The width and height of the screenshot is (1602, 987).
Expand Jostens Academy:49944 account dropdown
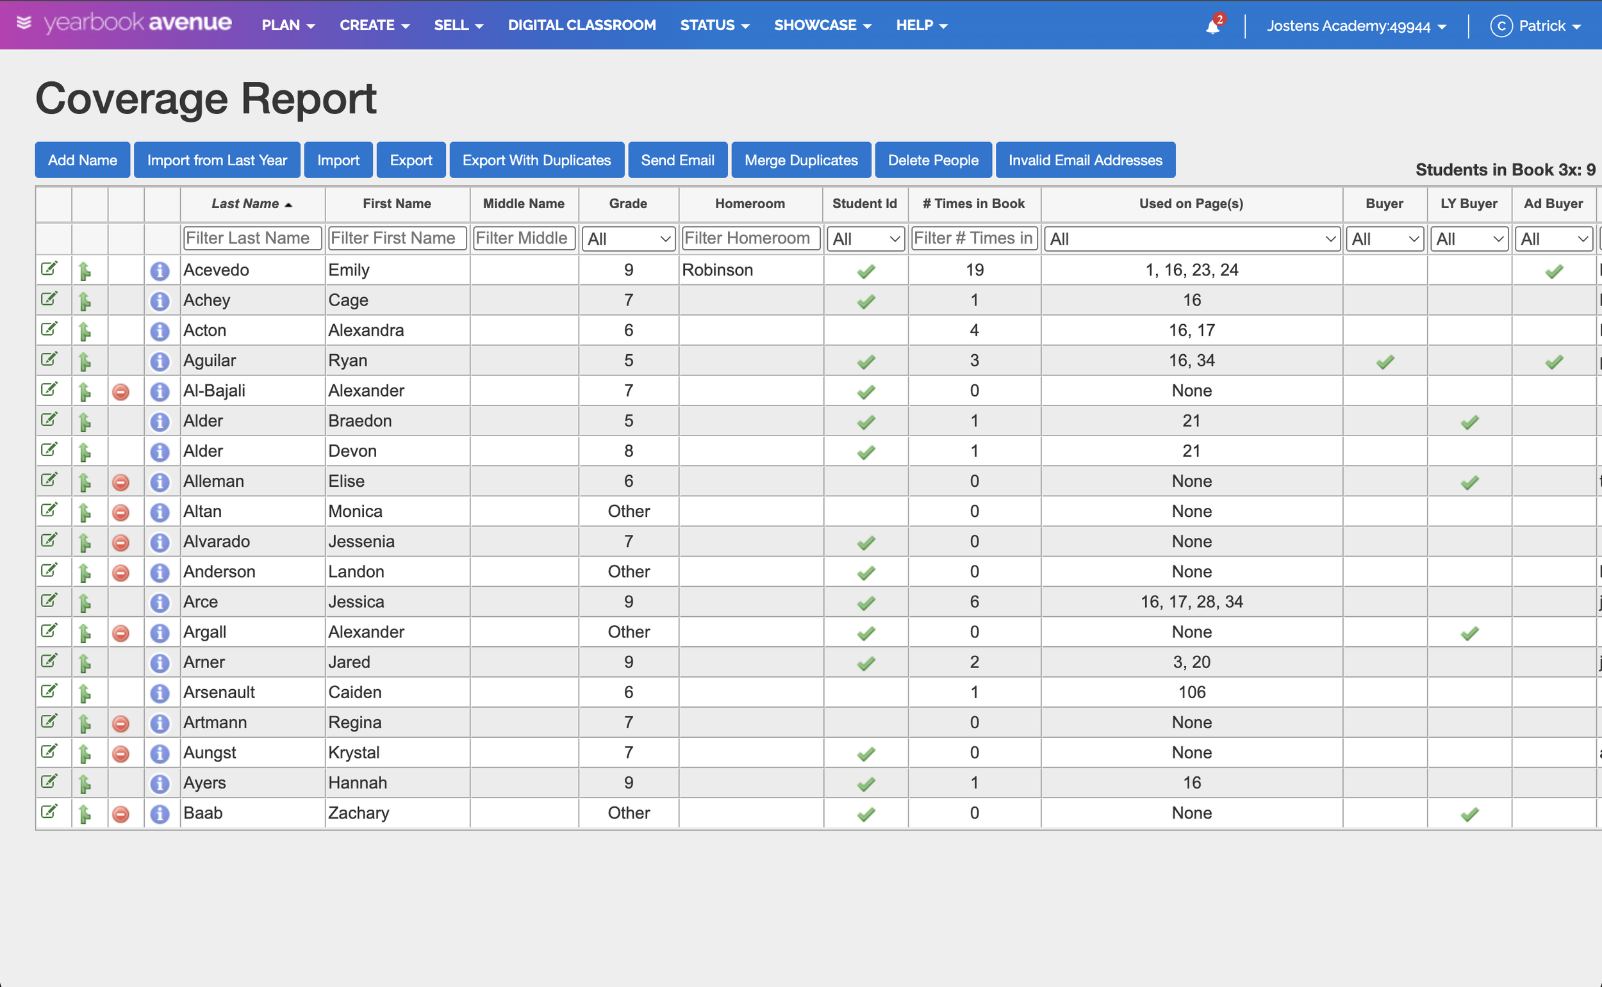(x=1357, y=26)
